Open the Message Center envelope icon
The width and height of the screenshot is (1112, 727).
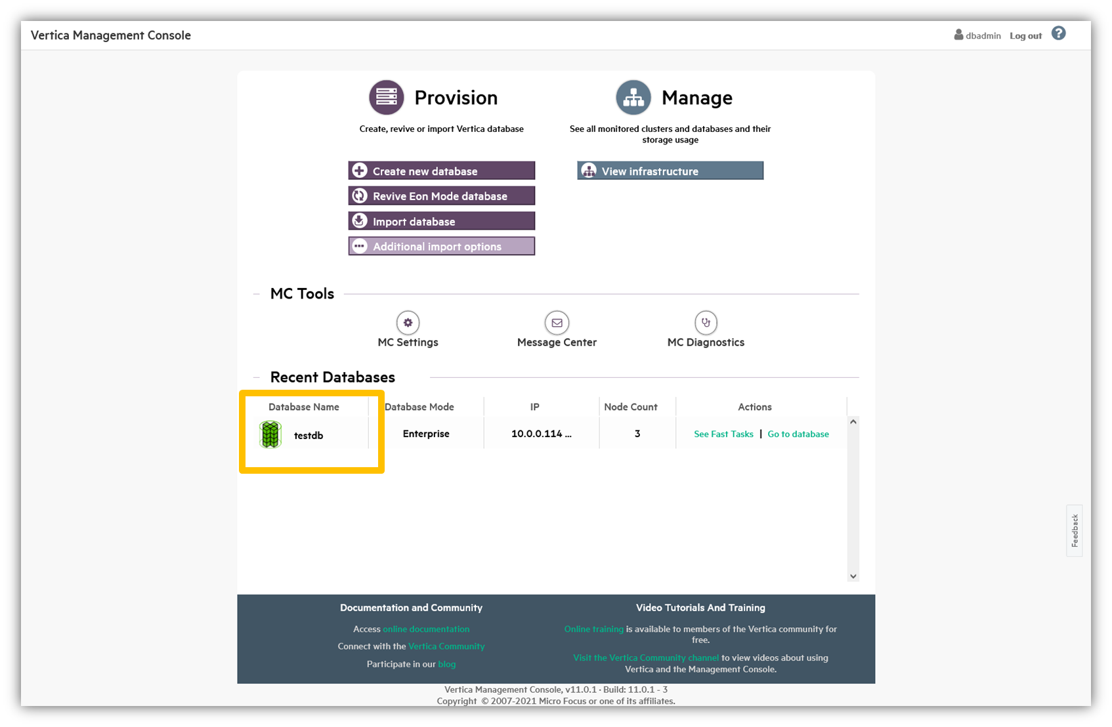point(557,323)
